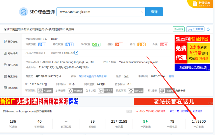Click 首页位置 dash value
The height and width of the screenshot is (135, 215).
coord(66,122)
